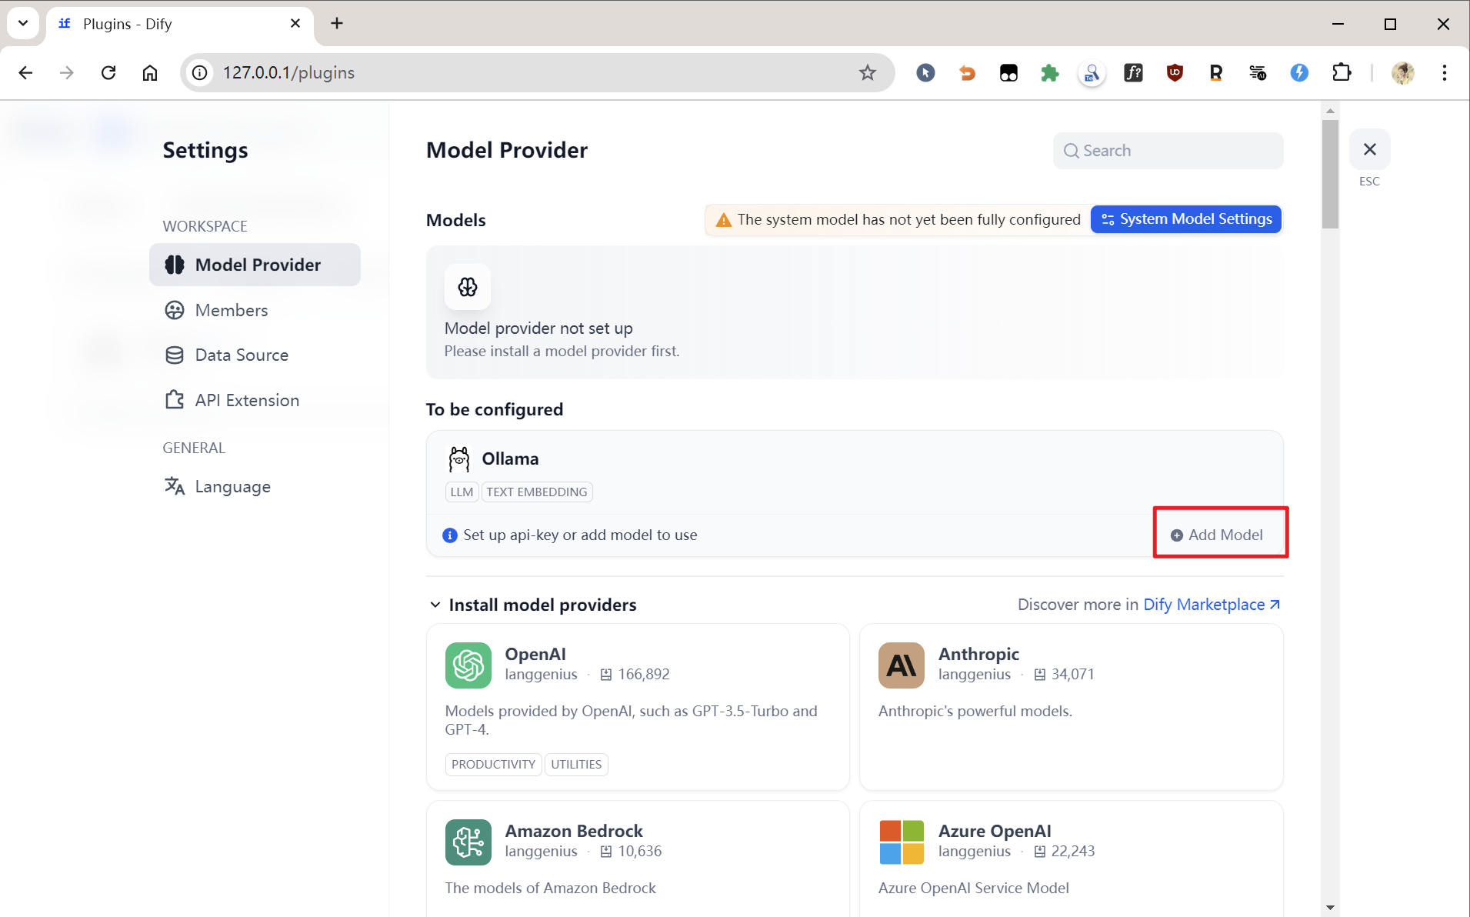
Task: Click the Model Provider brain icon in sidebar
Action: pyautogui.click(x=175, y=265)
